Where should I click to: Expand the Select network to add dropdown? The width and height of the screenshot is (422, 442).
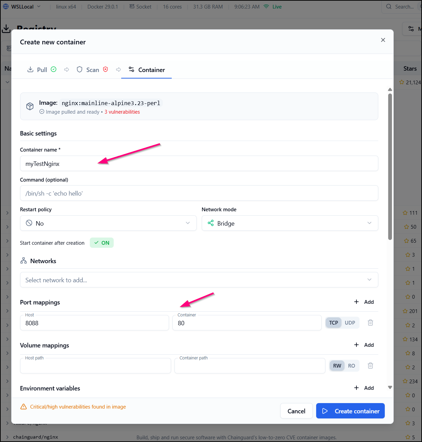[x=199, y=280]
